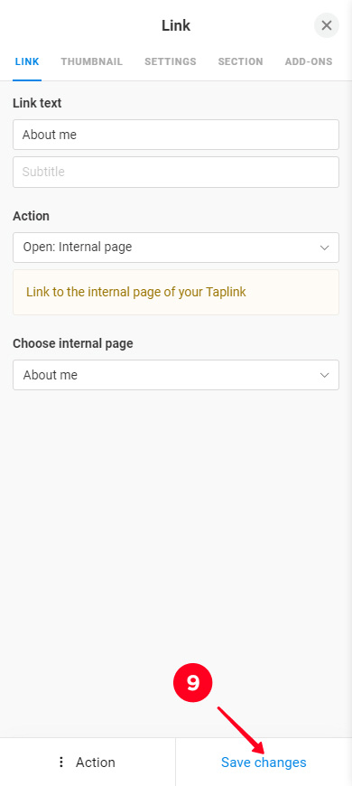Click into the Subtitle input field
This screenshot has width=352, height=786.
click(x=176, y=172)
